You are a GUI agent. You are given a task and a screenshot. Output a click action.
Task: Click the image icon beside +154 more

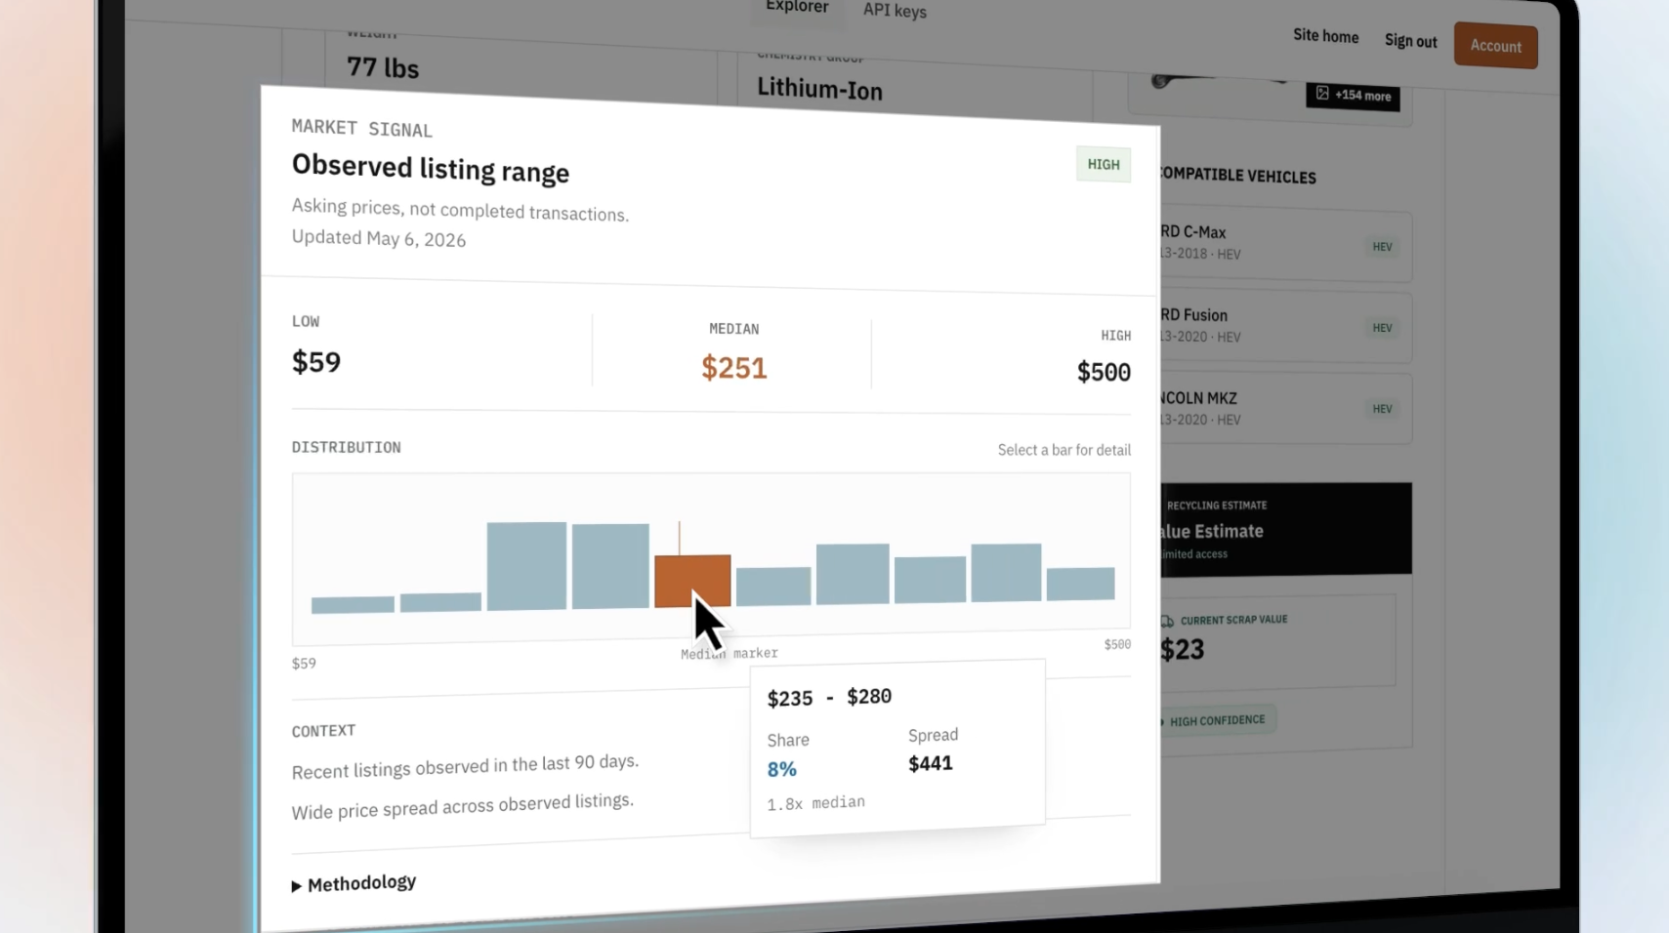point(1322,93)
